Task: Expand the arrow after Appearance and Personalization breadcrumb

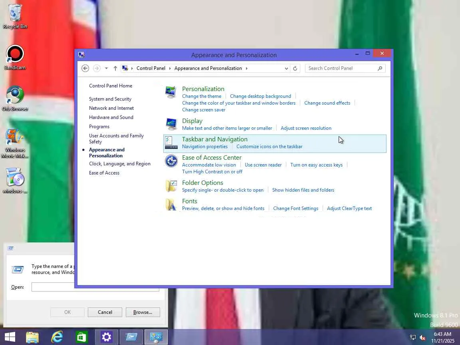Action: [x=247, y=68]
